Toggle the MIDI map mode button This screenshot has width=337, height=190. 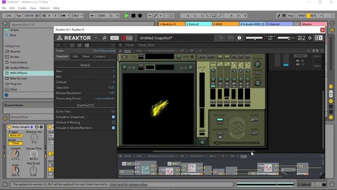pos(302,16)
